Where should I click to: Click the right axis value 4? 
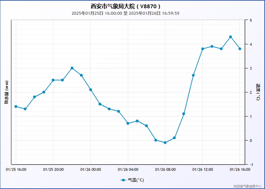251,44
